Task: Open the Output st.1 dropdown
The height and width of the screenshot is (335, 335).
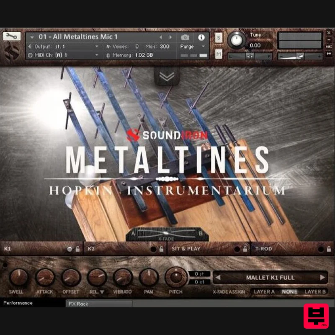Action: click(63, 46)
